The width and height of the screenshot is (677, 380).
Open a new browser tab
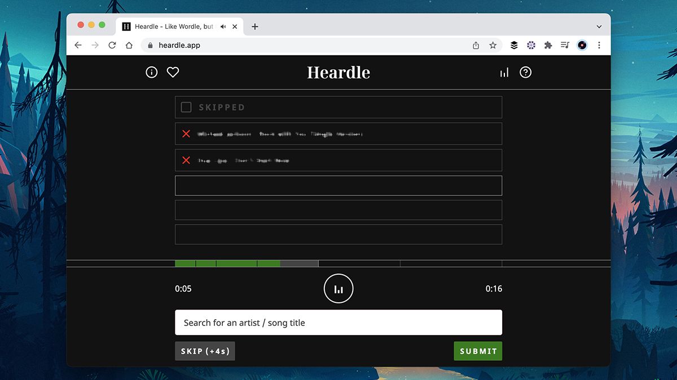coord(254,26)
